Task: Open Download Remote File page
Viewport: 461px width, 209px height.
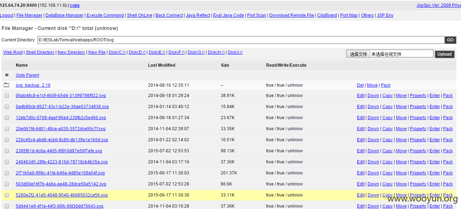Action: point(291,15)
